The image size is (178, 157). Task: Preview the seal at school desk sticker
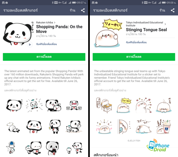[104, 105]
